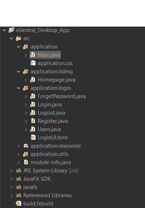Expand the application.resources package

pyautogui.click(x=19, y=146)
